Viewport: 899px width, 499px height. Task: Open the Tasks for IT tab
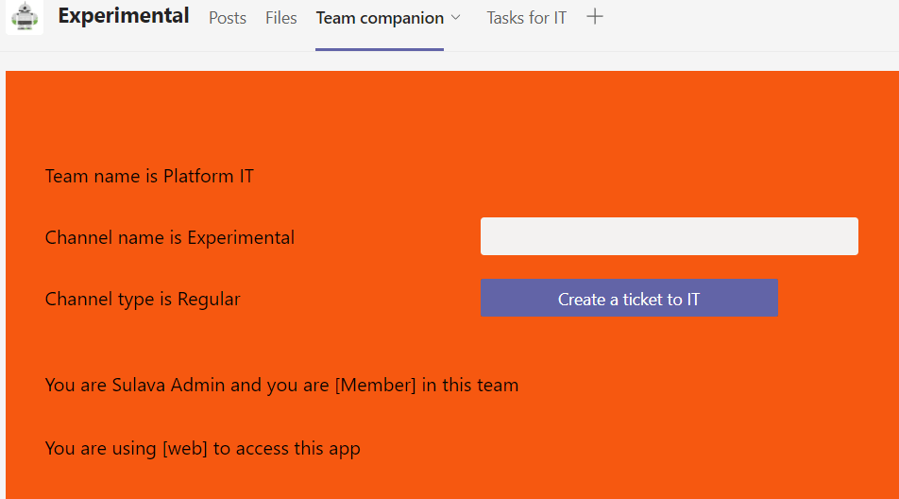click(526, 18)
